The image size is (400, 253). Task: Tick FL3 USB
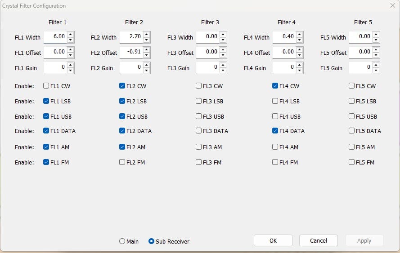pos(198,116)
